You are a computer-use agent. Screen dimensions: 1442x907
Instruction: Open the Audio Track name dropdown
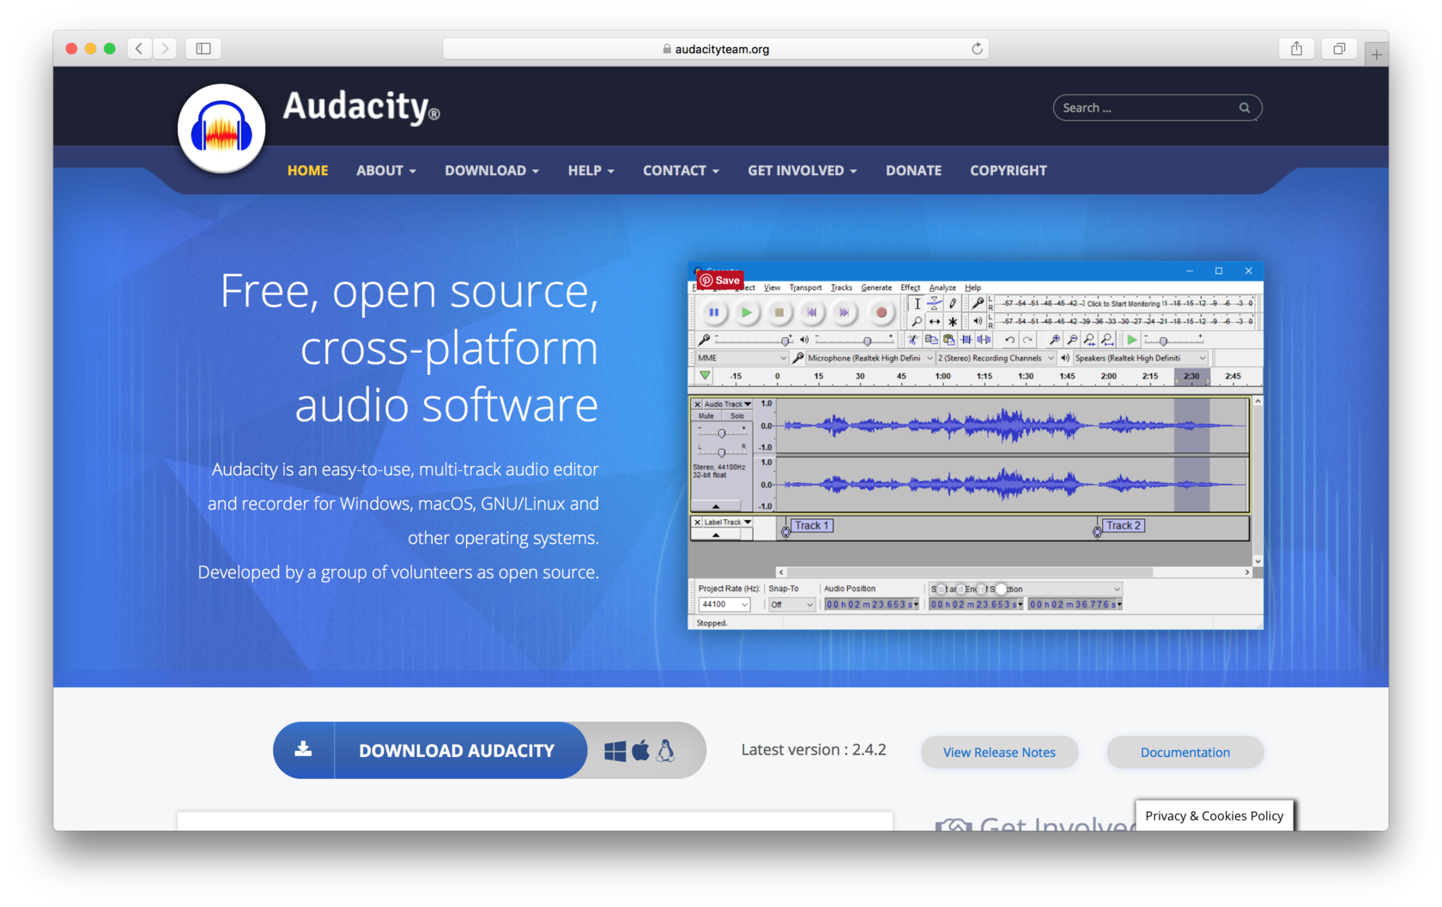(x=728, y=404)
